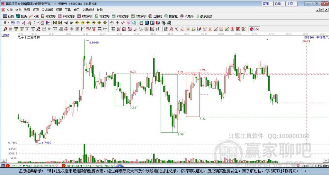Toggle the pressed chart-overlay icon after 日
This screenshot has width=329, height=175.
13,22
